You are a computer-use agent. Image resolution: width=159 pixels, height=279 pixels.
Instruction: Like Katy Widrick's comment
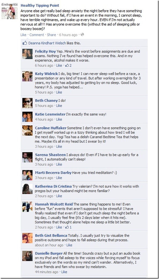click(x=59, y=92)
